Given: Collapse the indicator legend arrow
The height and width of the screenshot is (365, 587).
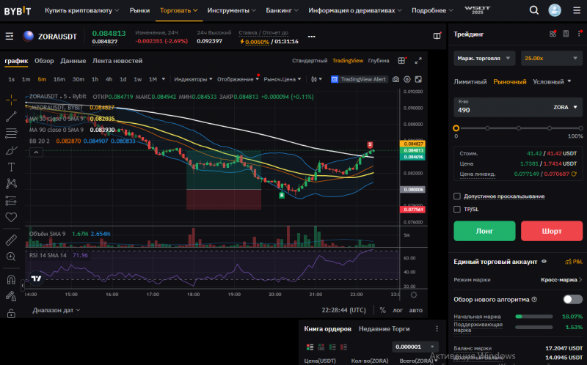Looking at the screenshot, I should tap(36, 152).
